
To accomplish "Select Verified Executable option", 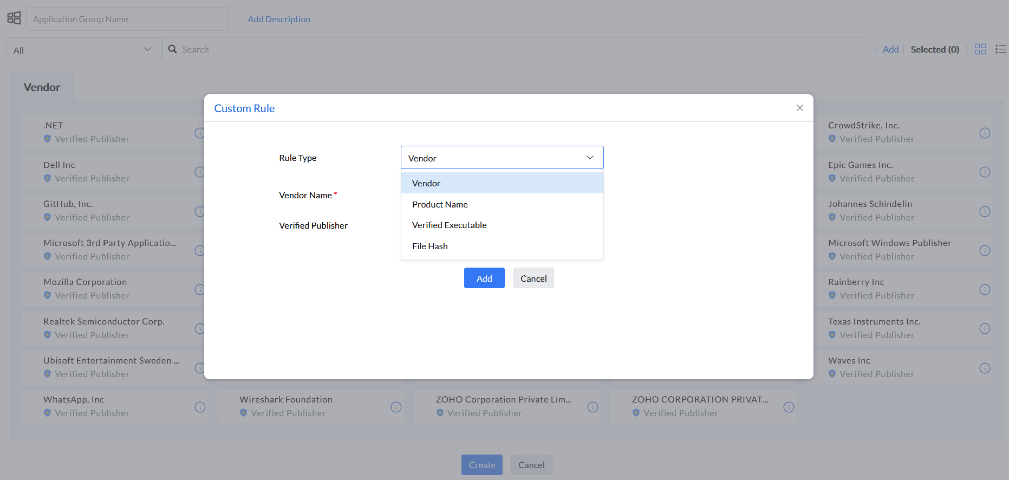I will pos(449,225).
